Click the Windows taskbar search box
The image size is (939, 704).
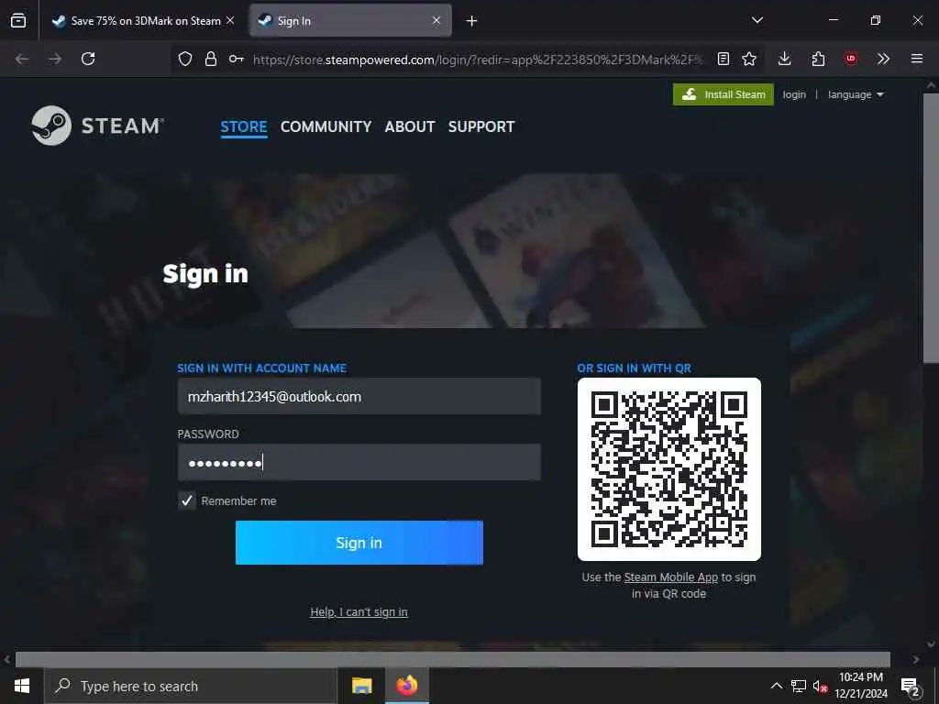(x=191, y=686)
